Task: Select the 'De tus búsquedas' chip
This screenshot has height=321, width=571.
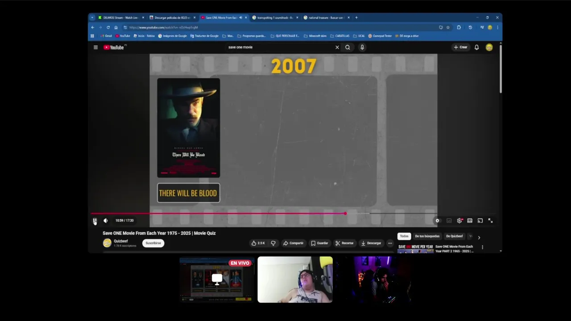Action: click(427, 236)
